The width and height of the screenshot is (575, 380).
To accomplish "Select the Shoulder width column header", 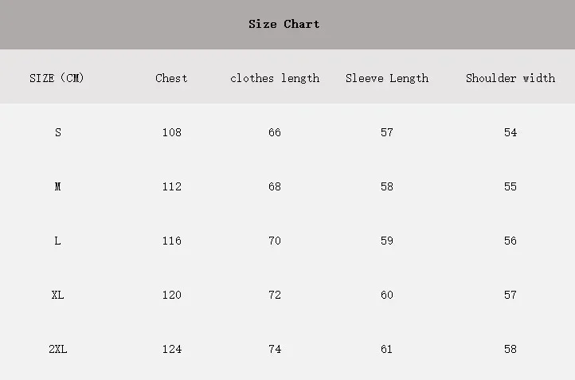I will tap(510, 78).
